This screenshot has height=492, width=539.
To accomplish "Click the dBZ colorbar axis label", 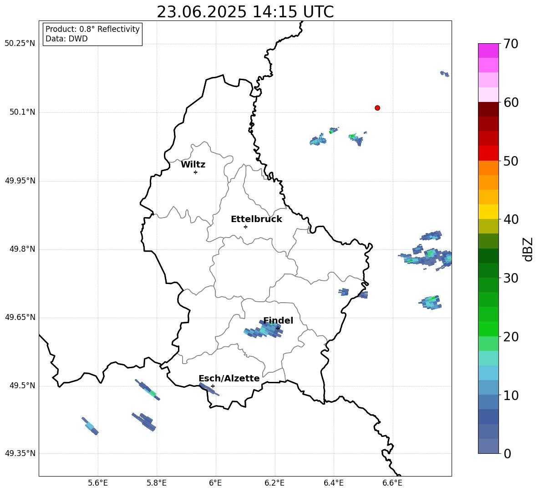I will pos(529,249).
